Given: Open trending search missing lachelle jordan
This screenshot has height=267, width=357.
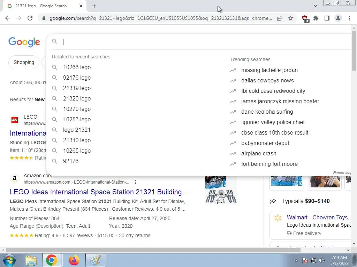Looking at the screenshot, I should (269, 70).
